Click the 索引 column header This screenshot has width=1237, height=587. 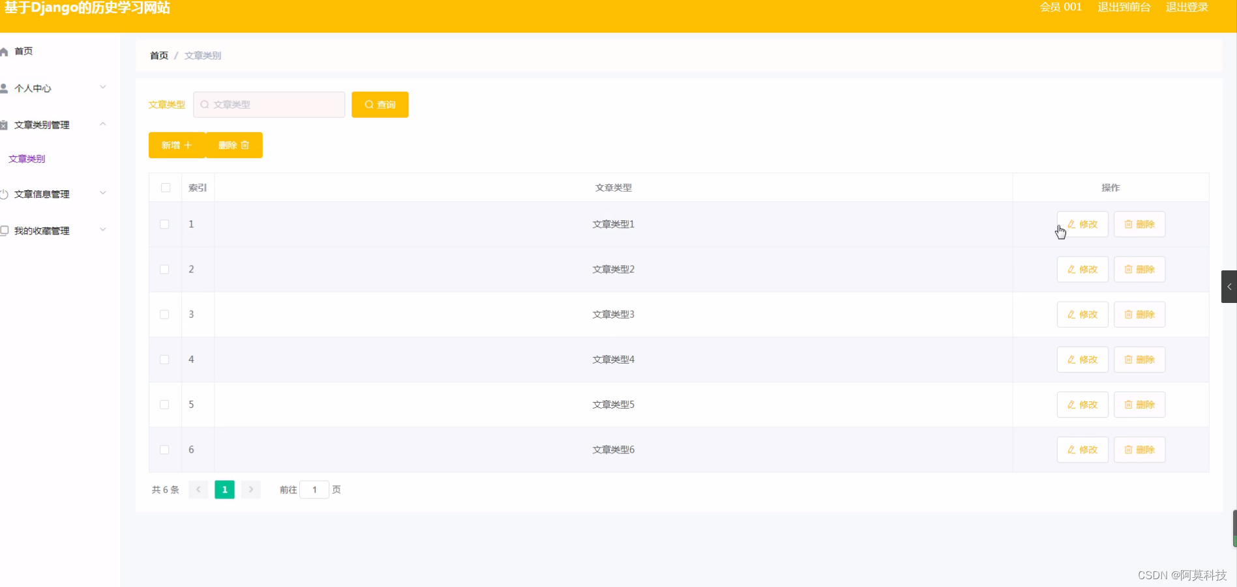[x=198, y=188]
